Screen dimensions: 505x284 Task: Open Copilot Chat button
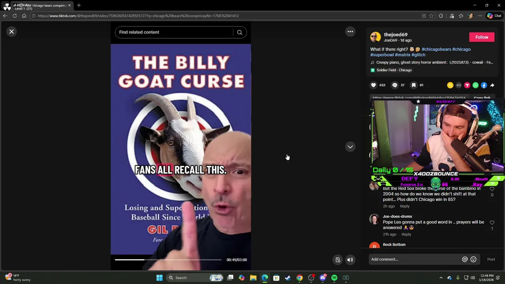494,16
